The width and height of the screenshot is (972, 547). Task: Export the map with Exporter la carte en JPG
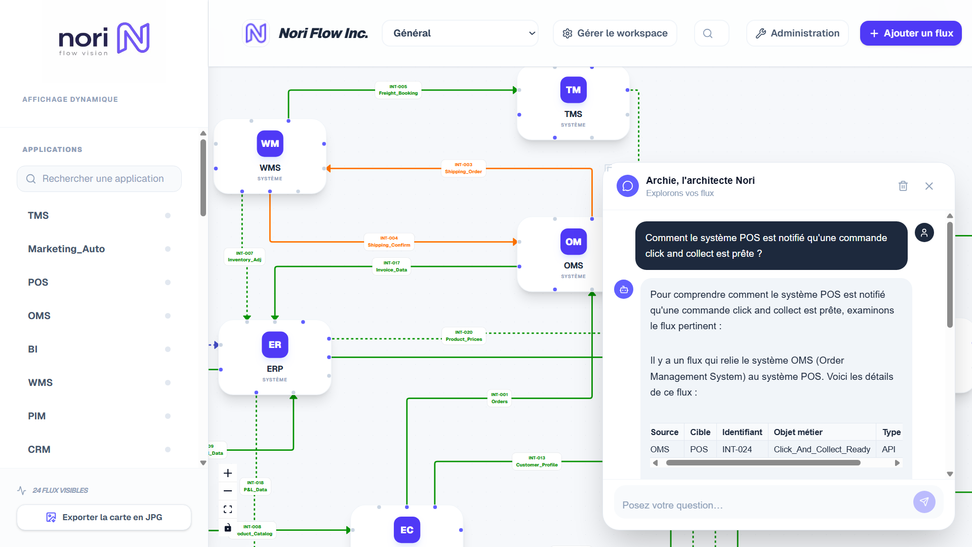point(104,517)
